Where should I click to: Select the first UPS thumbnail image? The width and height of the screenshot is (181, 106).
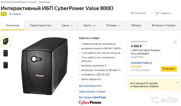coord(6,41)
